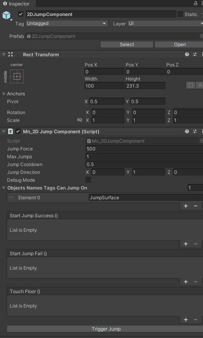Click the Mn_2DJumpComponent script reference field
The height and width of the screenshot is (338, 203).
point(144,141)
